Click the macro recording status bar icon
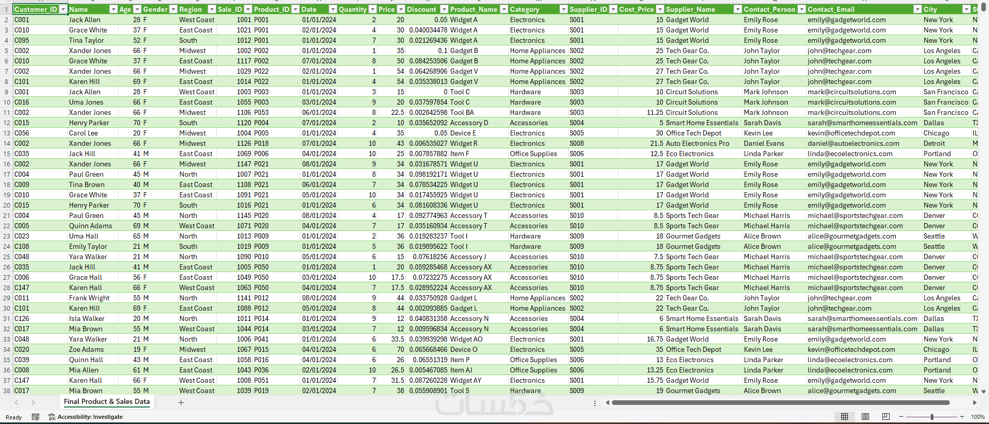 [x=36, y=417]
